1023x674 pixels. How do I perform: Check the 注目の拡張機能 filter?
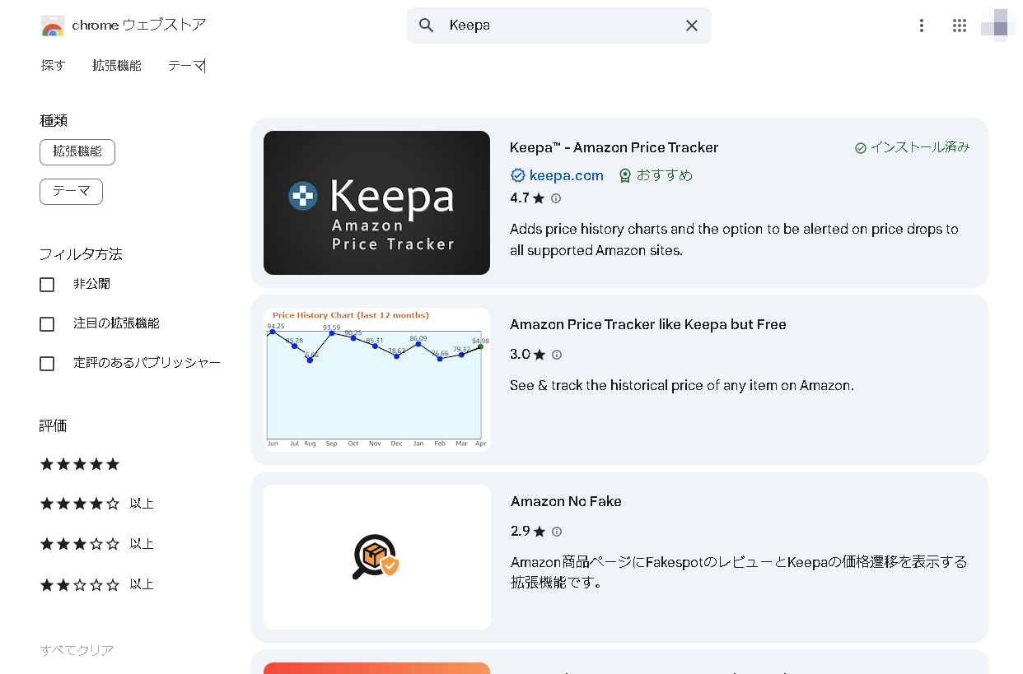click(47, 323)
